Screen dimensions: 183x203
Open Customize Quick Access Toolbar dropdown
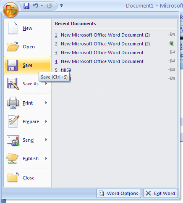pos(61,5)
